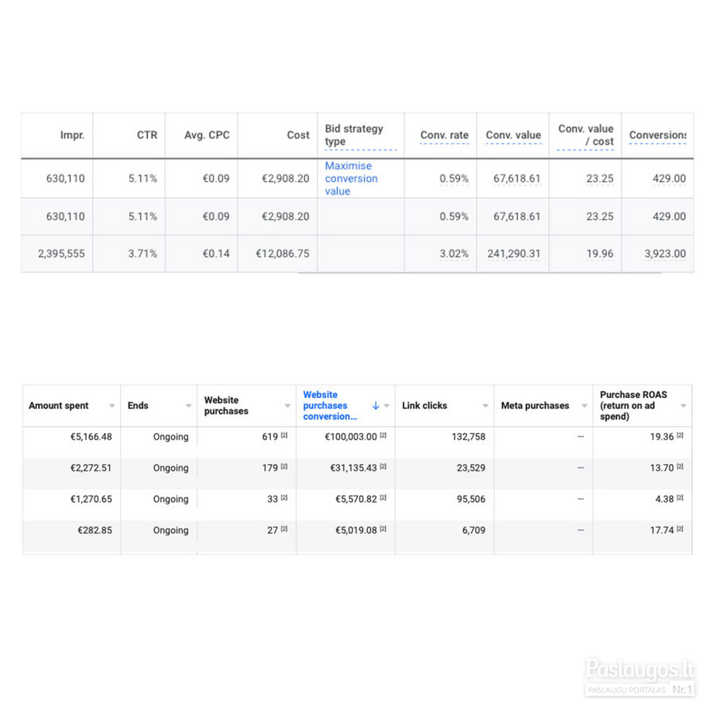
Task: Click the footnote icon next to €5,570.82
Action: (x=383, y=498)
